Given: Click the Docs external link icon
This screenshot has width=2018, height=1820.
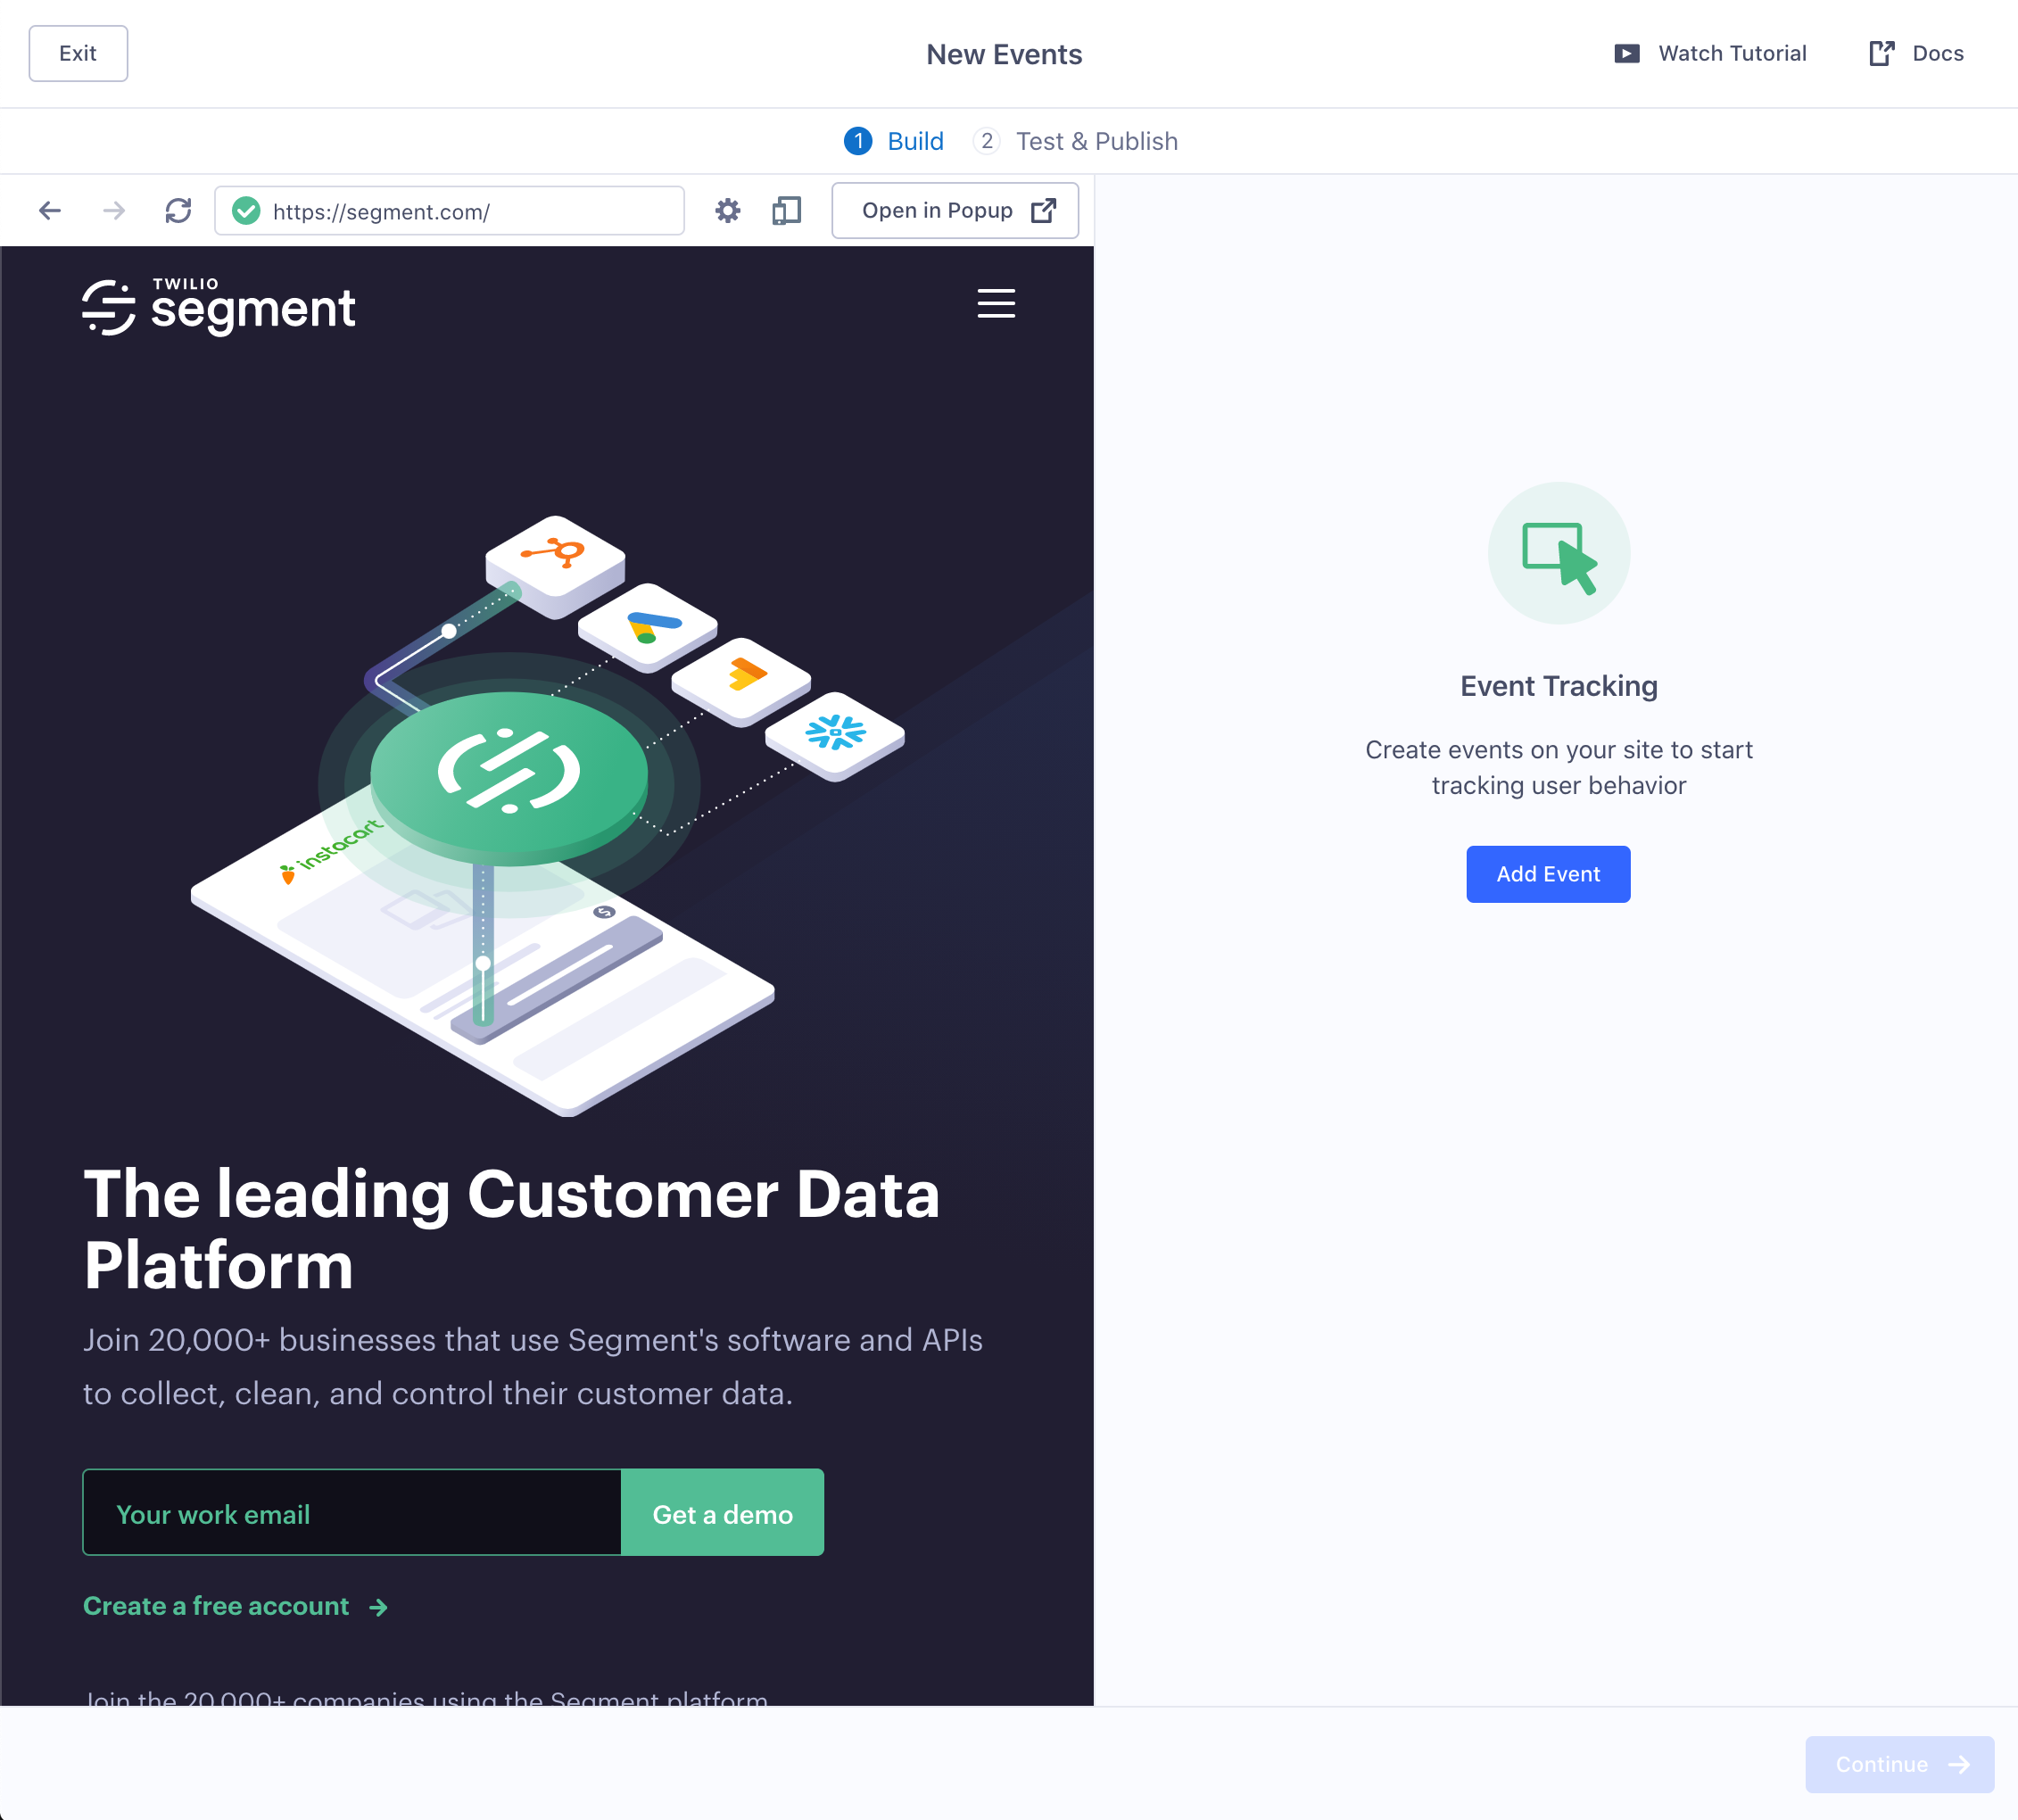Looking at the screenshot, I should pyautogui.click(x=1881, y=53).
